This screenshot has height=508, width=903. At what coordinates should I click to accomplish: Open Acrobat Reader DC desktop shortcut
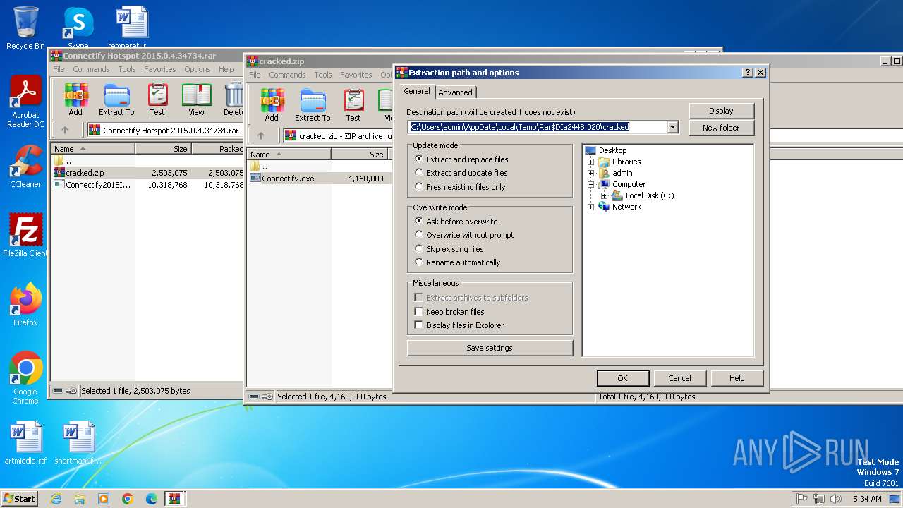pos(26,102)
